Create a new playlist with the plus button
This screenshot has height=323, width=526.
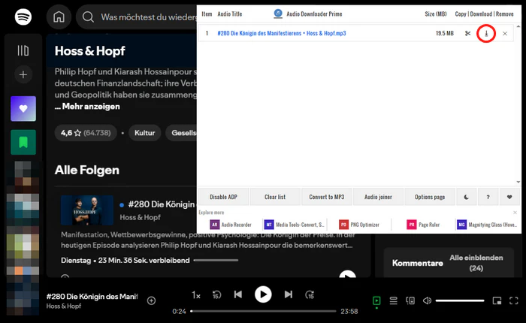coord(23,74)
